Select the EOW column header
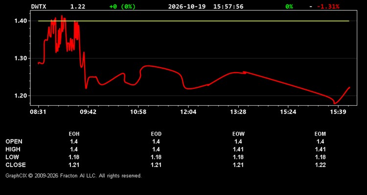The height and width of the screenshot is (195, 367). pyautogui.click(x=238, y=134)
